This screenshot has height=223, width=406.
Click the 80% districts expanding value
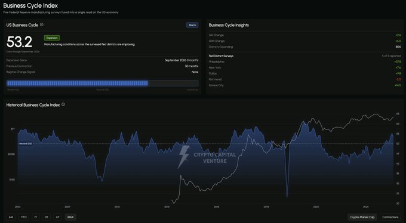(398, 47)
